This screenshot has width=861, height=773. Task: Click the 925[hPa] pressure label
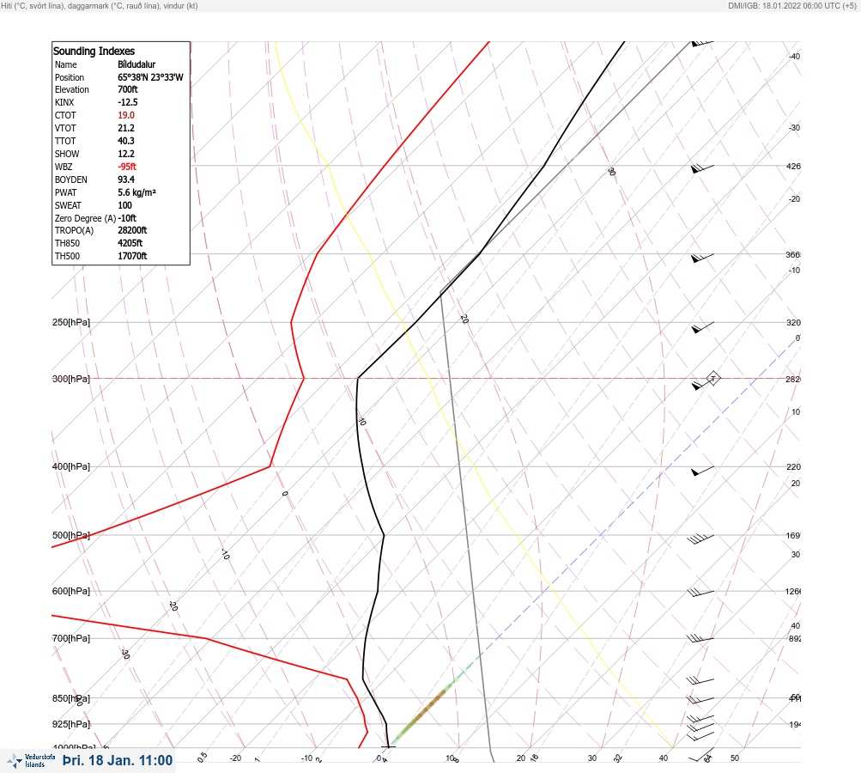tap(71, 724)
